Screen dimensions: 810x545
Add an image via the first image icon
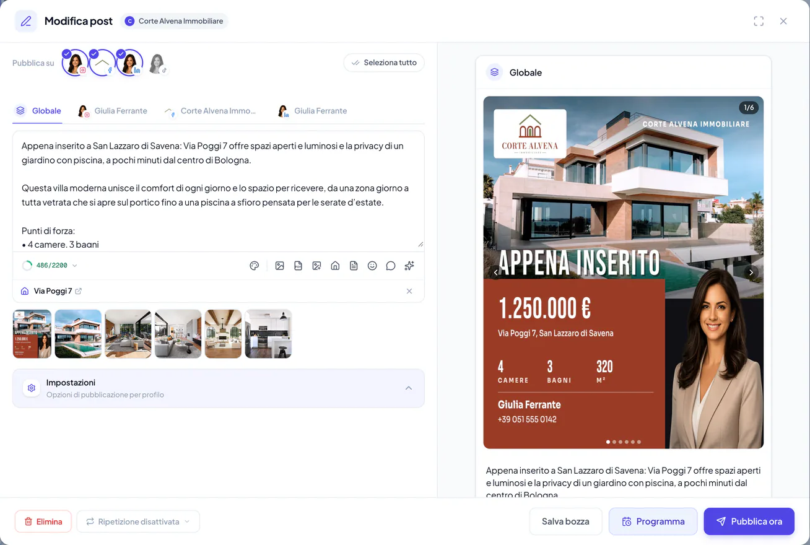(280, 266)
